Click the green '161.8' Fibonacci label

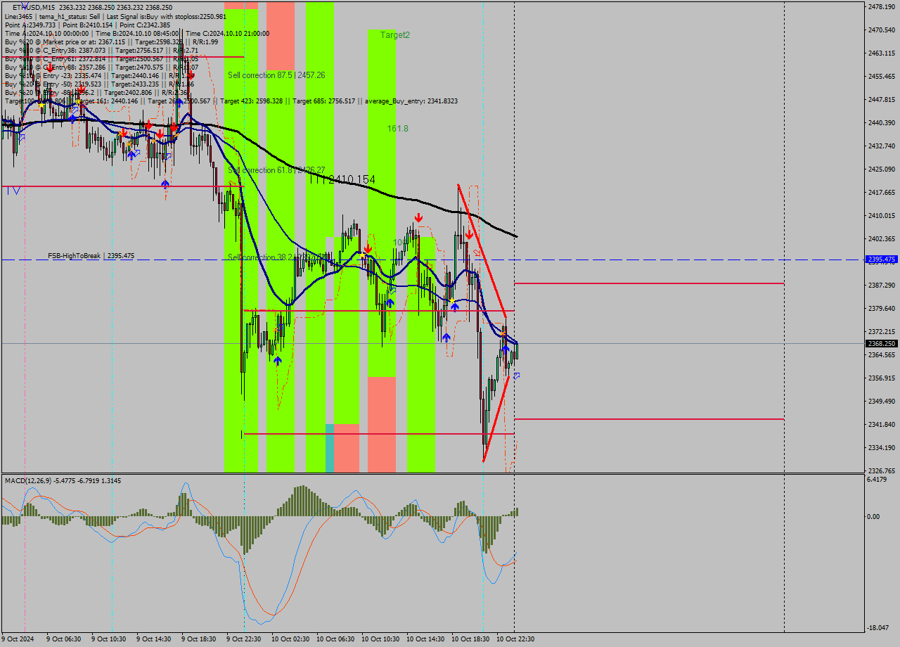pyautogui.click(x=397, y=129)
